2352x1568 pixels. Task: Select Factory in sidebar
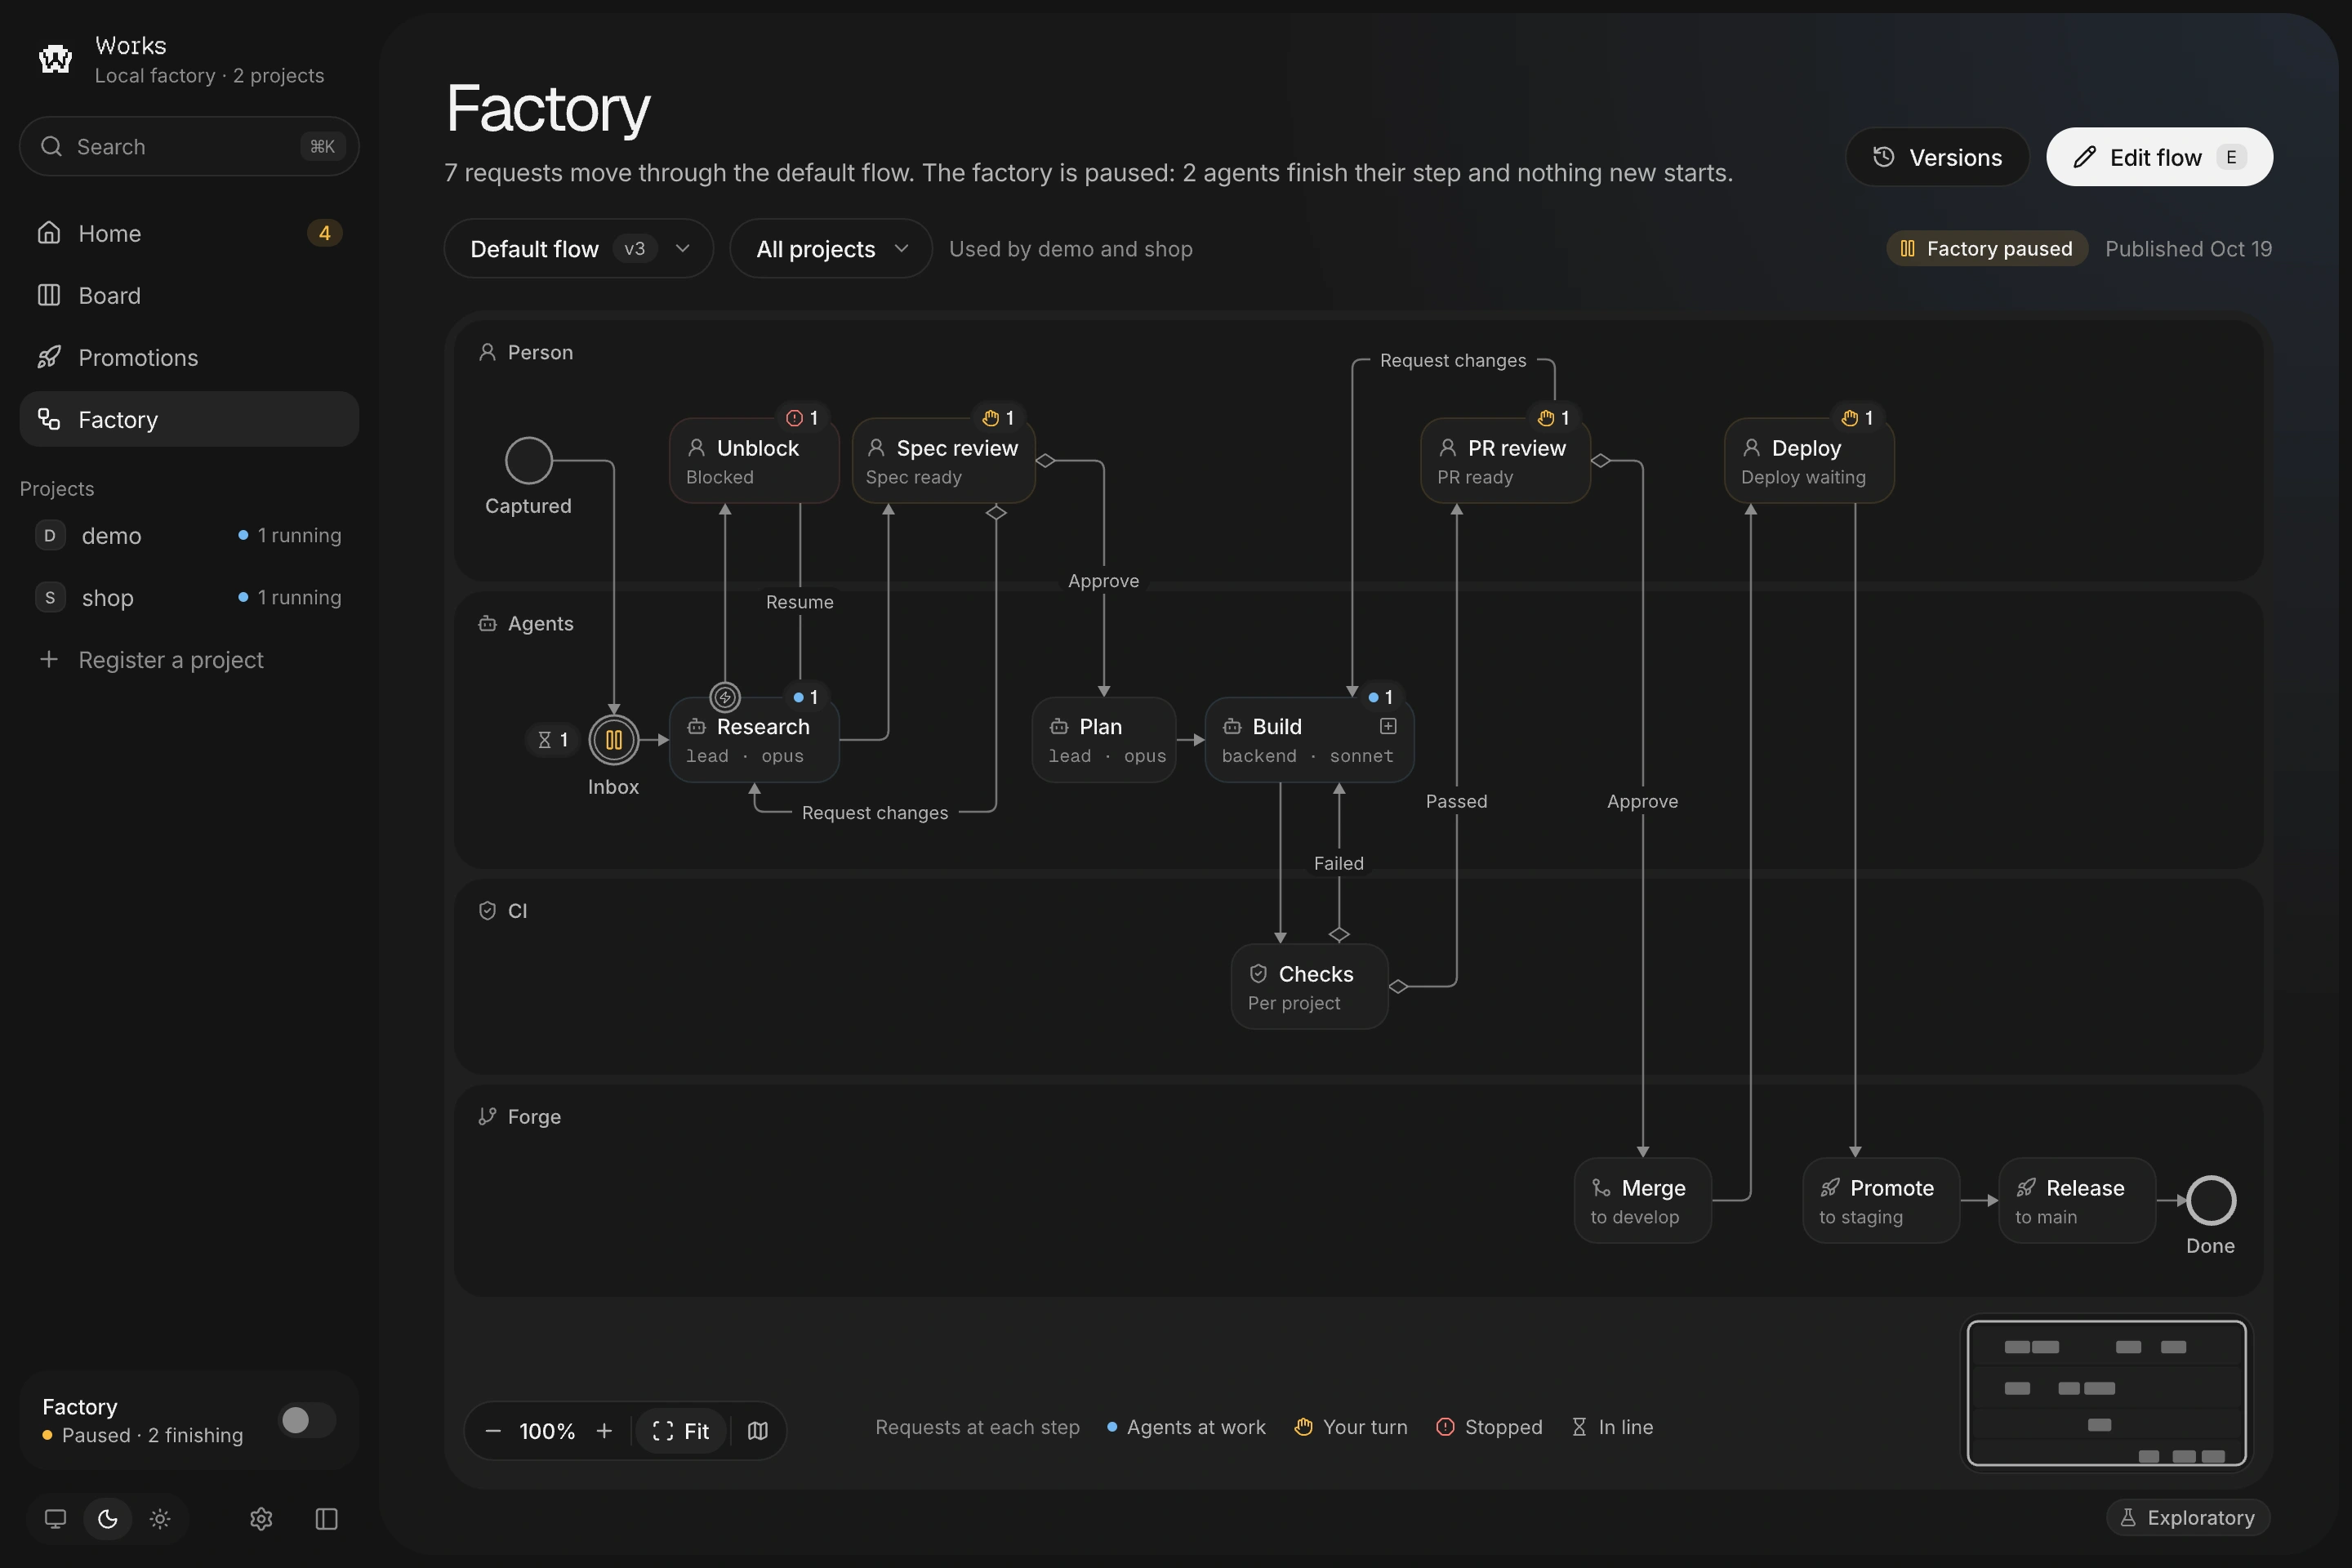(x=189, y=419)
